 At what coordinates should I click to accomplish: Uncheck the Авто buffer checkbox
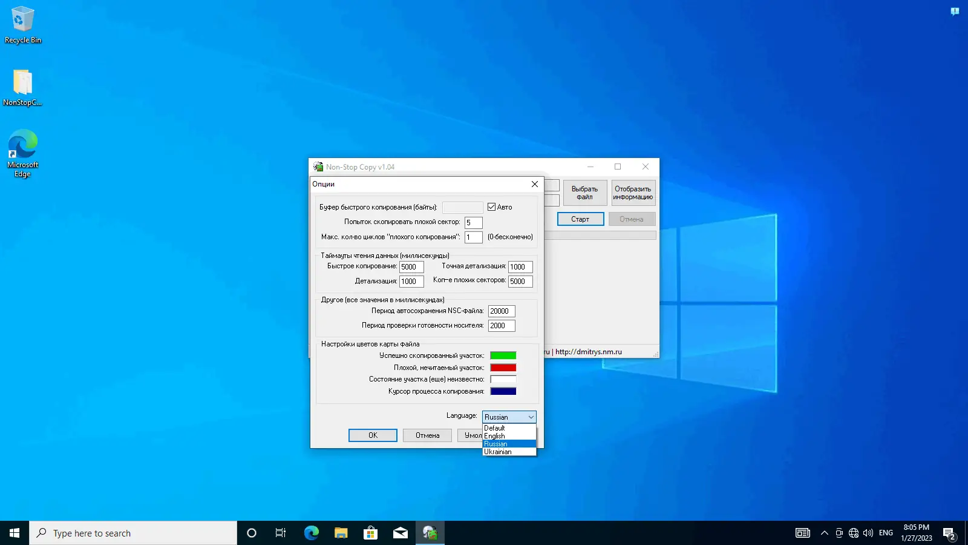pyautogui.click(x=491, y=207)
